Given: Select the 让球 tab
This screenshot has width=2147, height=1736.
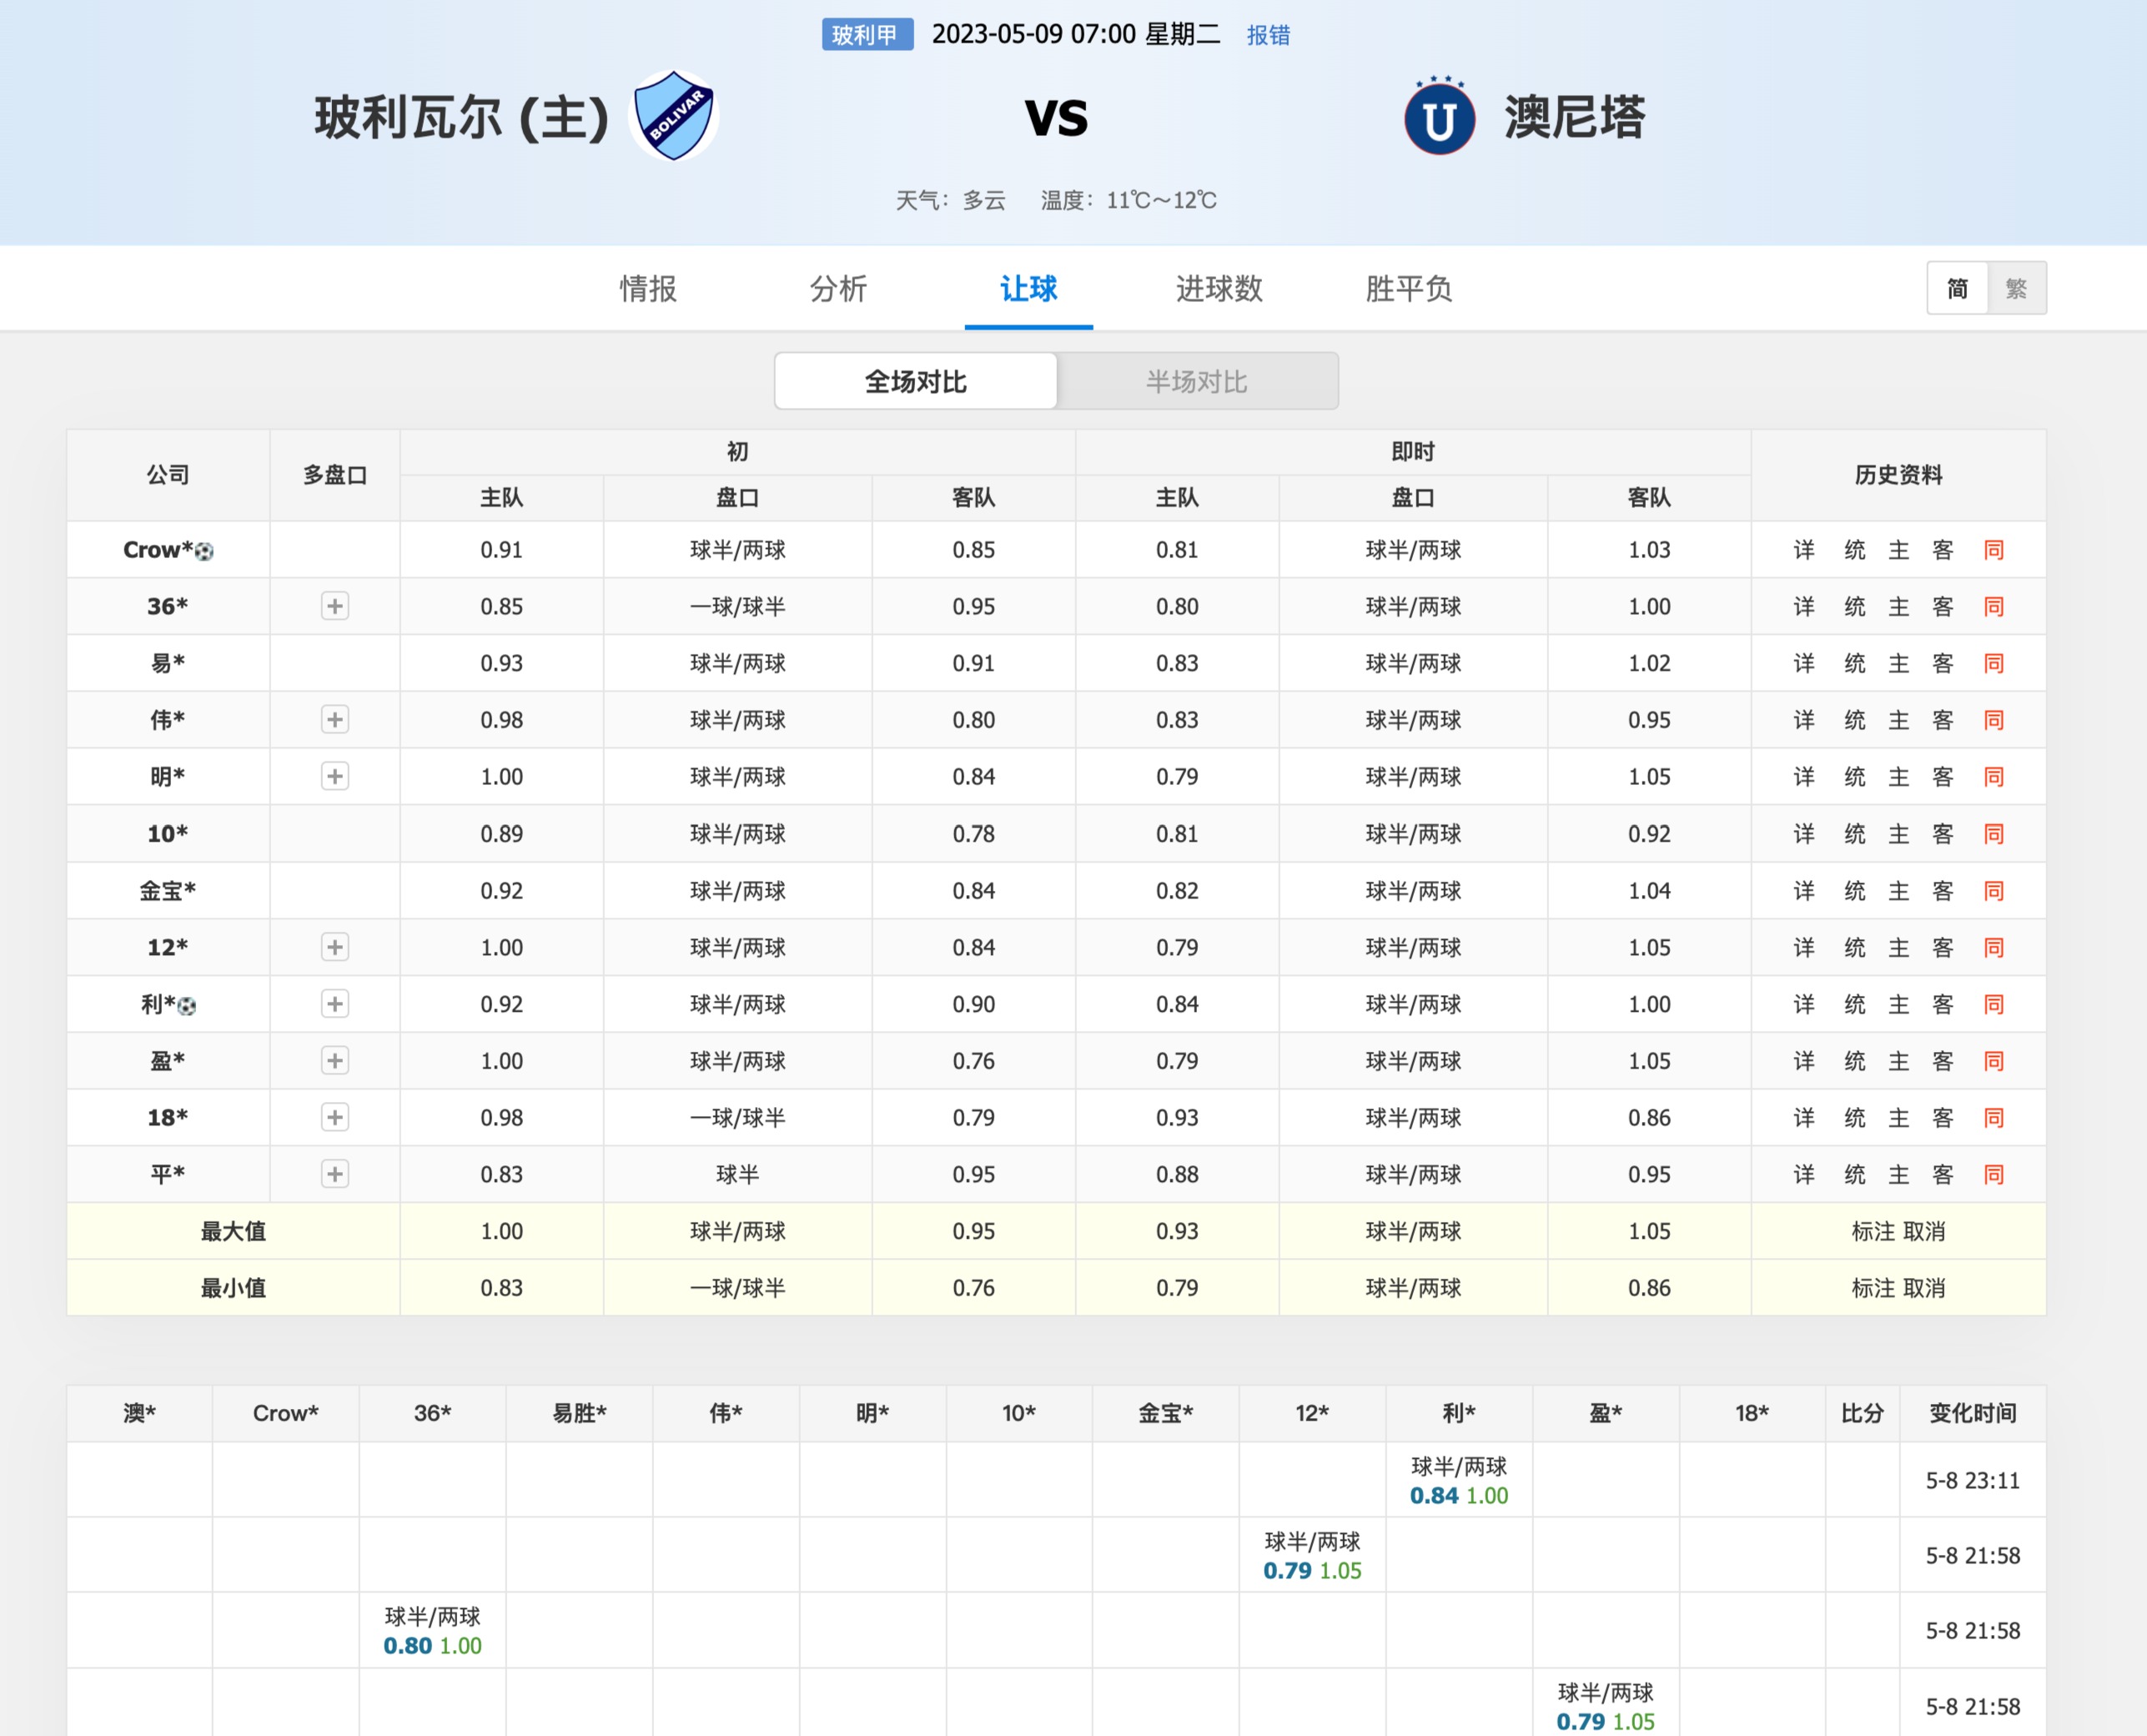Looking at the screenshot, I should 1028,289.
